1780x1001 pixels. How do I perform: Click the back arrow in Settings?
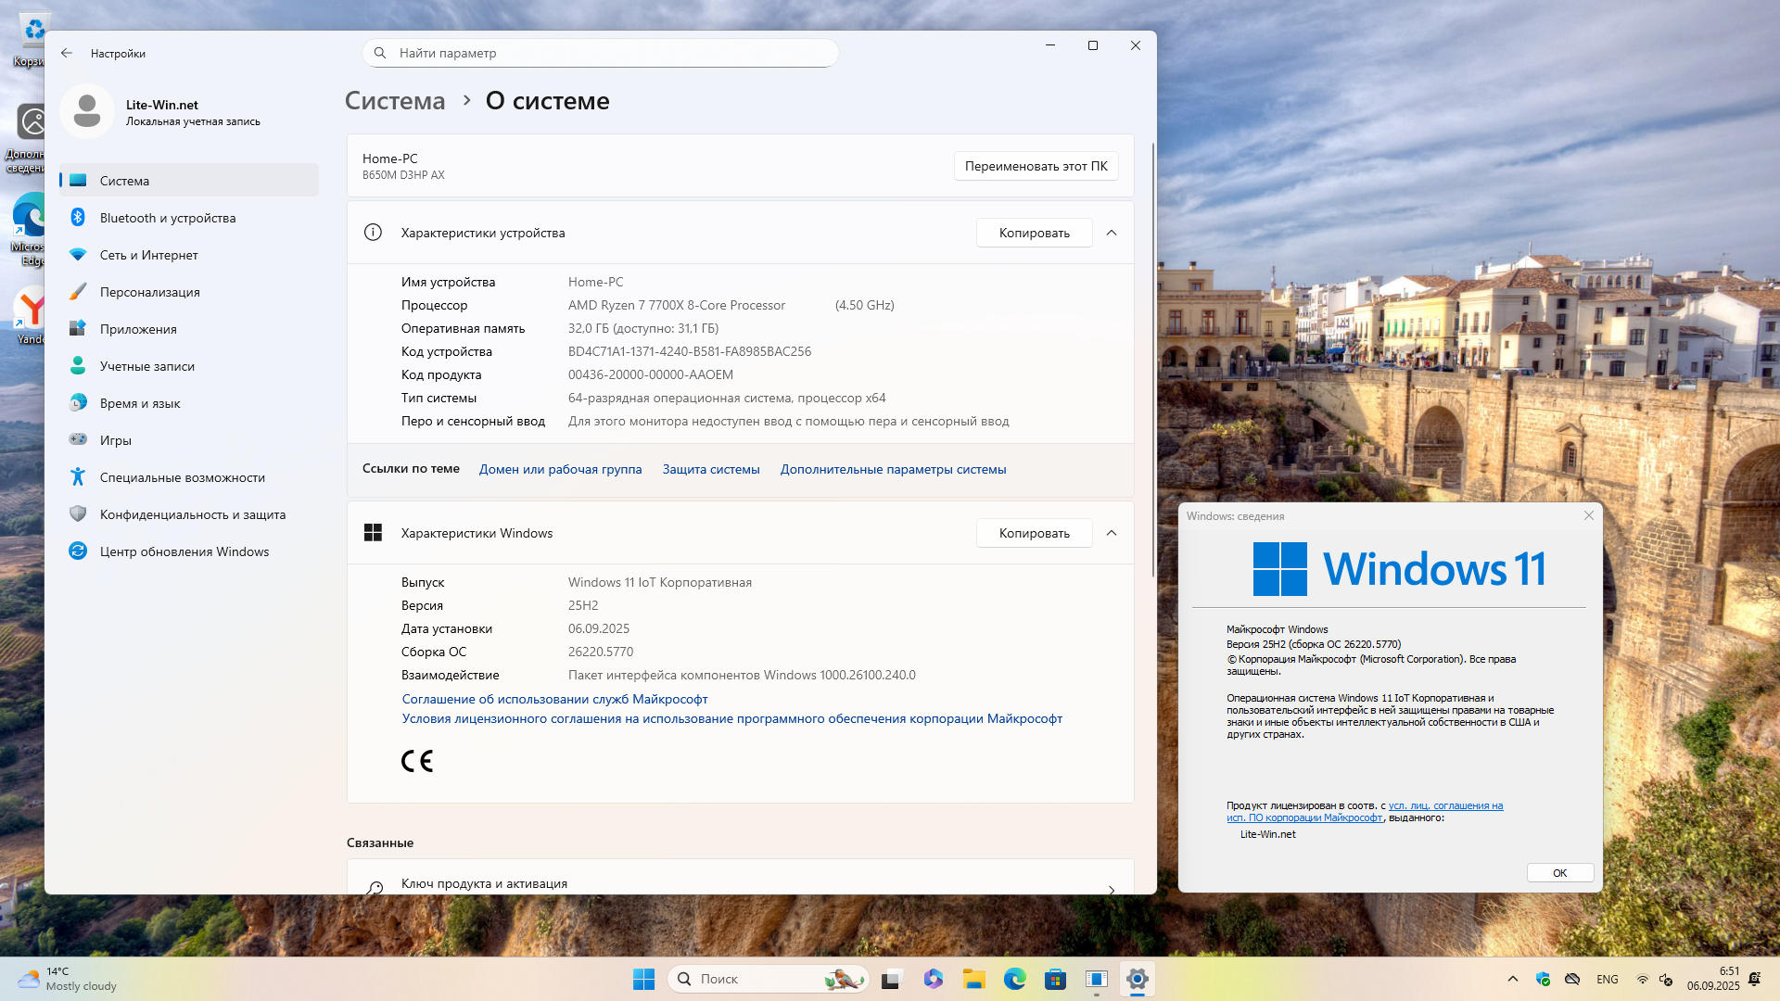tap(67, 54)
